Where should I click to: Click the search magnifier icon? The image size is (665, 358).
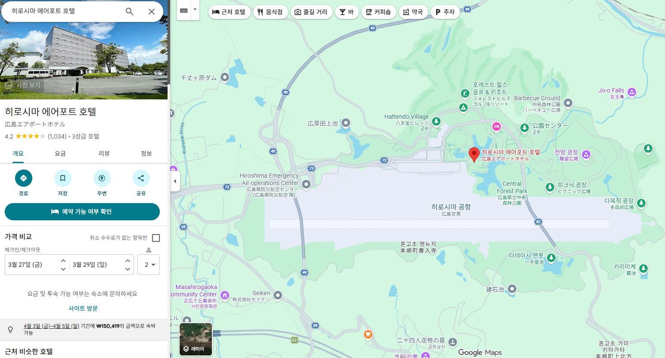click(x=130, y=12)
